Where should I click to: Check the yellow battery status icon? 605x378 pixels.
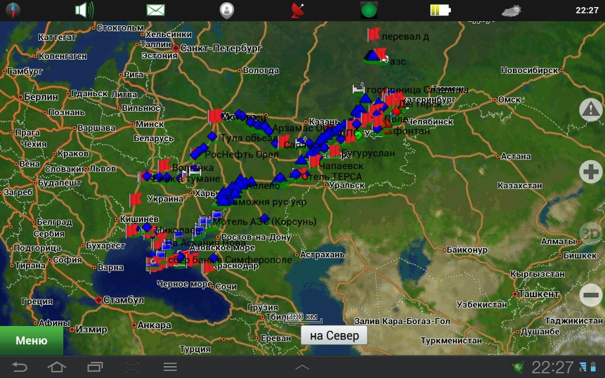440,10
